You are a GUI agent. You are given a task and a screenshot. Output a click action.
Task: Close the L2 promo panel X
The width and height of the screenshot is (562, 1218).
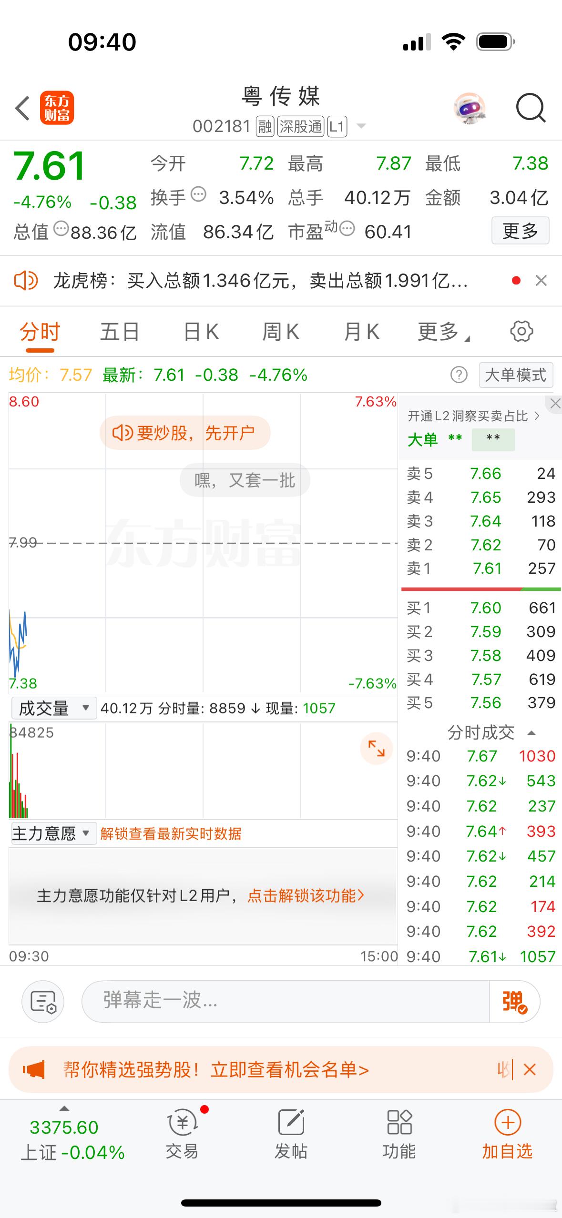tap(555, 404)
